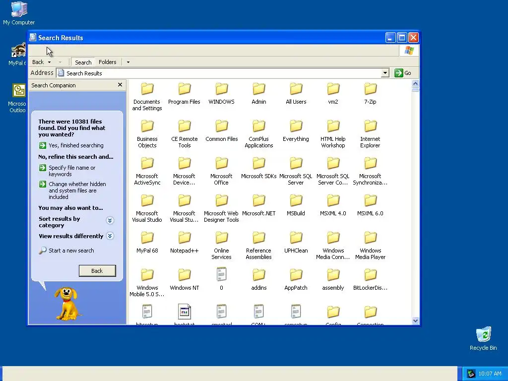Click the Go button beside address bar
Viewport: 508px width, 381px height.
point(403,73)
